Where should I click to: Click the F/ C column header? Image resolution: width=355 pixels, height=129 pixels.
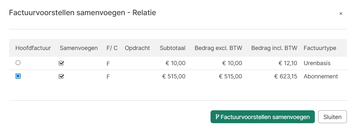point(112,48)
